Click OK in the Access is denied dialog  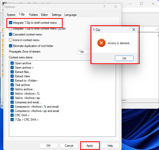(x=124, y=58)
